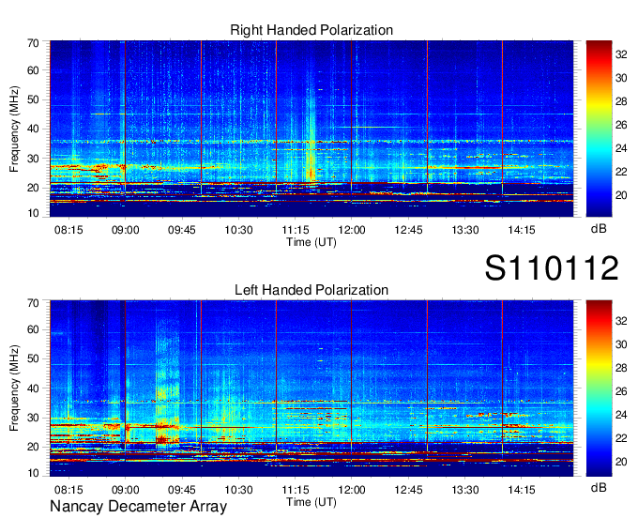
Task: Click the "09:00" tick on lower time axis
Action: [x=126, y=490]
